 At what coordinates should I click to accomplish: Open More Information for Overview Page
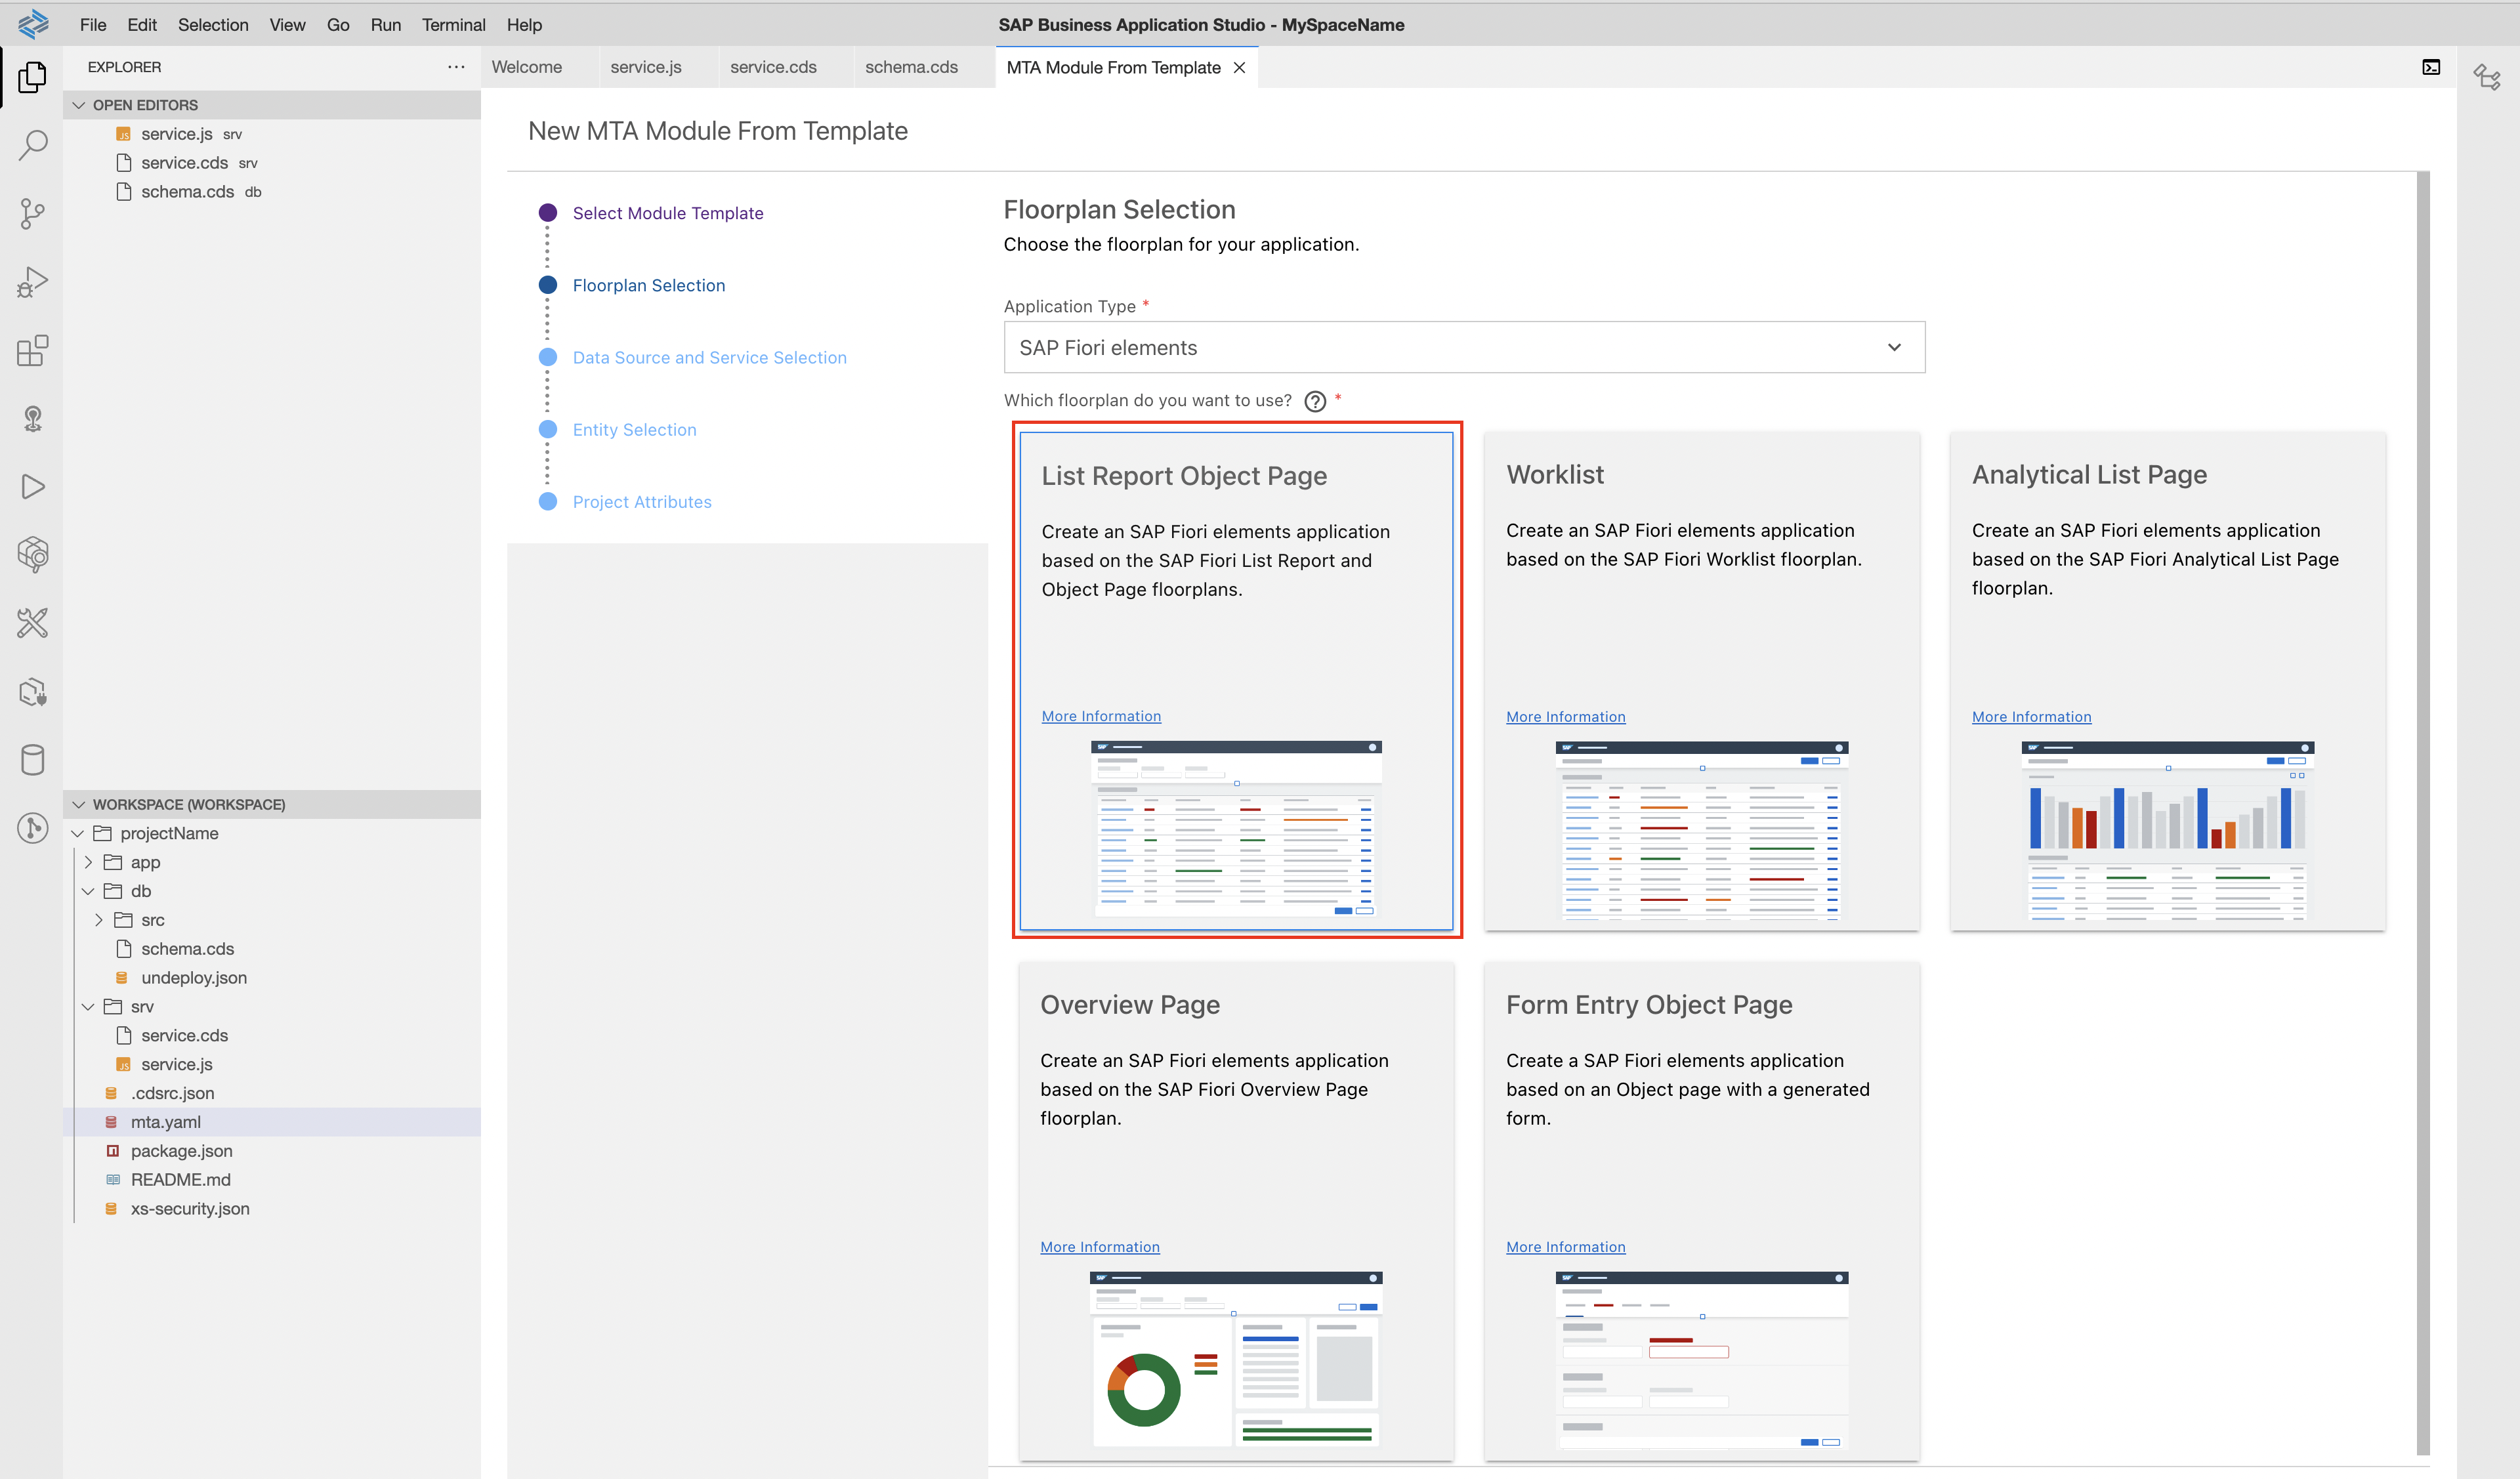coord(1100,1247)
